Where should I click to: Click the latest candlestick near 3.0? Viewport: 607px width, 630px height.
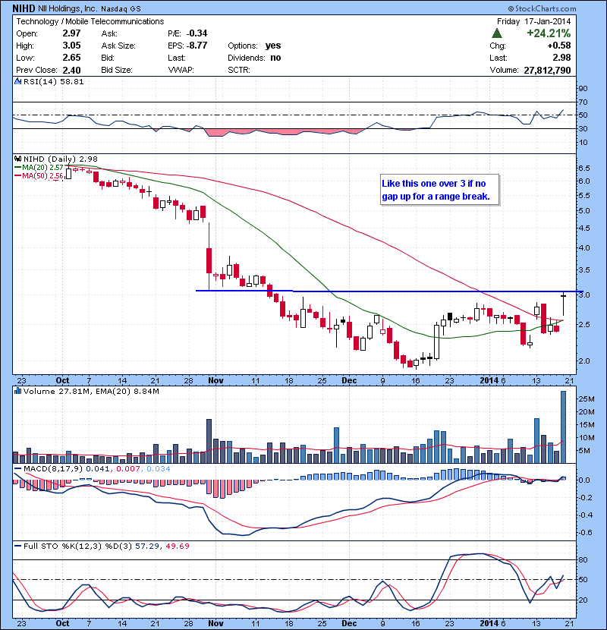tap(563, 304)
